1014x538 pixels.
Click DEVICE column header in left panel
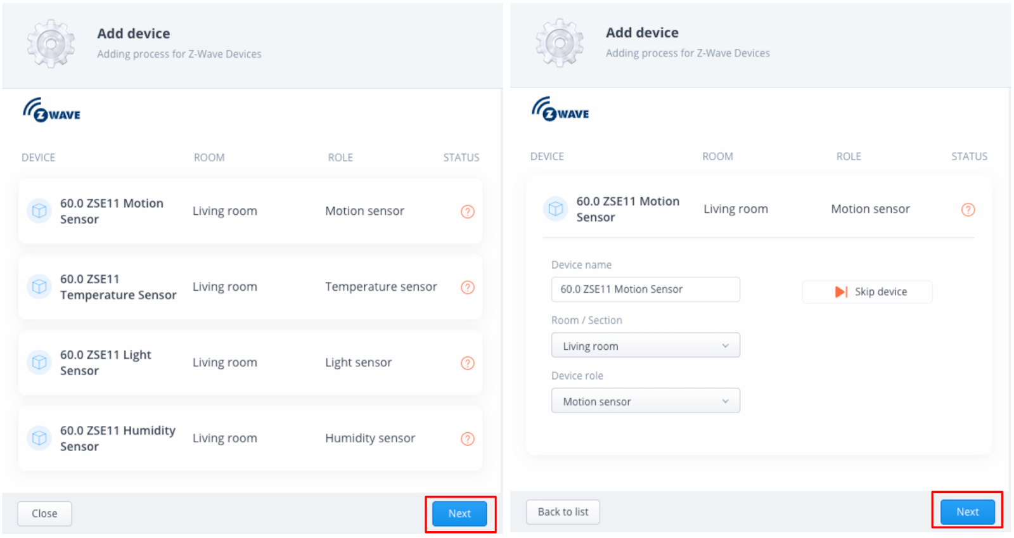click(38, 157)
